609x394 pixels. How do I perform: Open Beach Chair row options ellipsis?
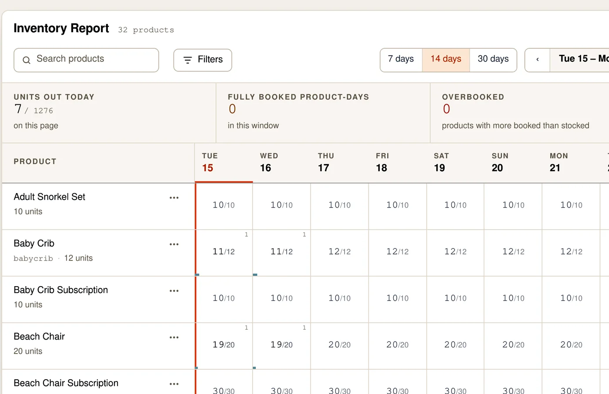pyautogui.click(x=174, y=337)
